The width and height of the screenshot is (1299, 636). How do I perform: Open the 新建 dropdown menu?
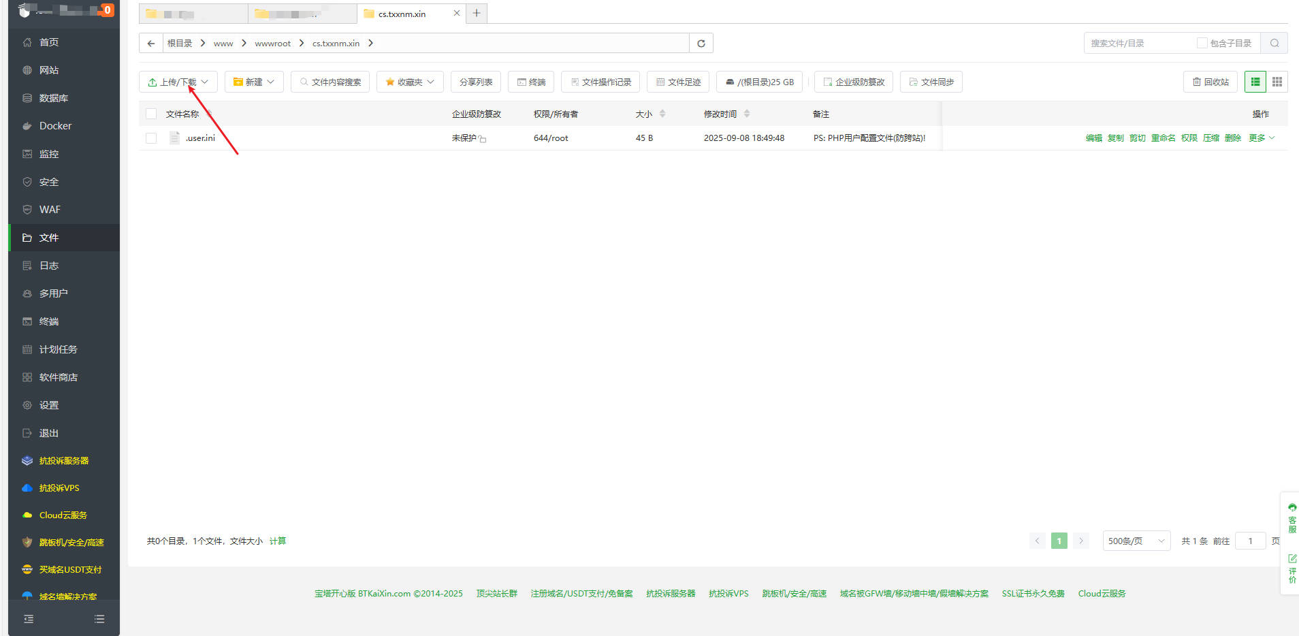pos(254,82)
